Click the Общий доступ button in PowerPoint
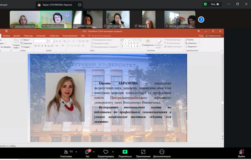 pos(214,36)
